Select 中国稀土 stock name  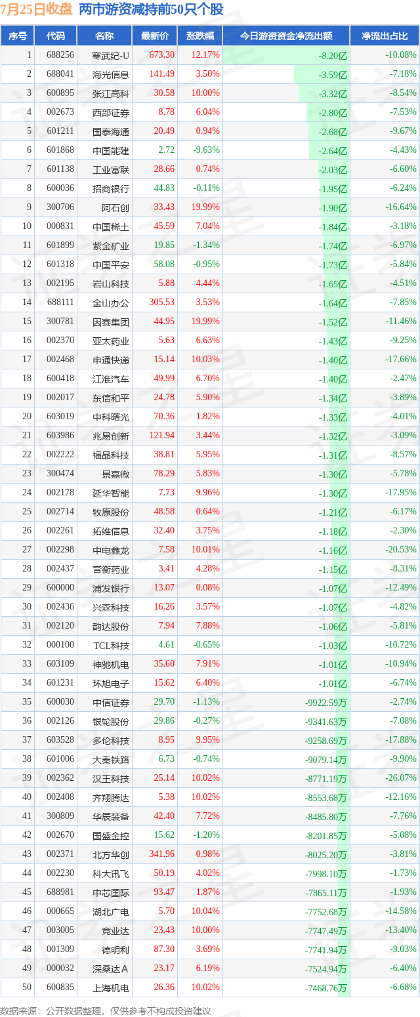coord(111,226)
